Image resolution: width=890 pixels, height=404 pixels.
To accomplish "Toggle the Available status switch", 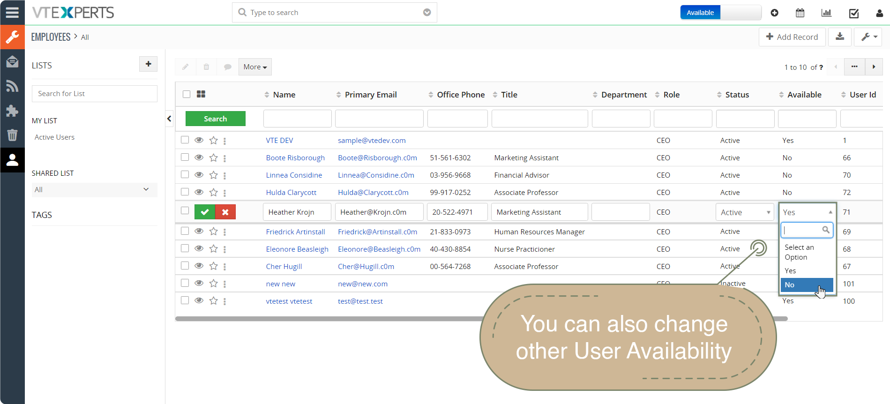I will (721, 13).
